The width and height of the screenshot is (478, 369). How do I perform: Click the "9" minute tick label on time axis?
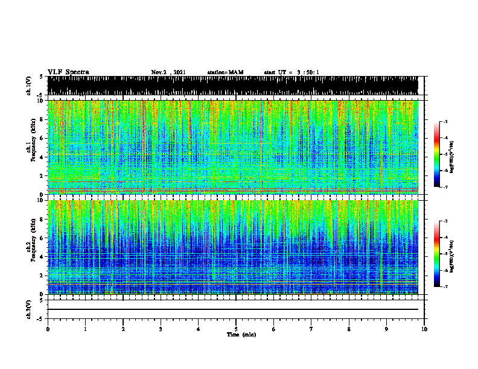(x=386, y=329)
